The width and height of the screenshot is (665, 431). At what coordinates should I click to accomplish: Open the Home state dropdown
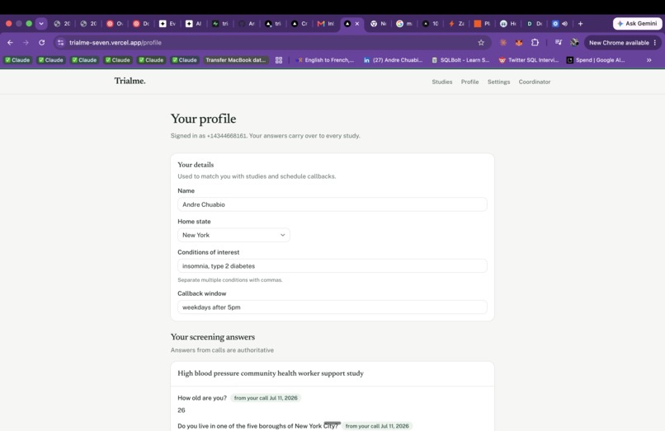(233, 235)
